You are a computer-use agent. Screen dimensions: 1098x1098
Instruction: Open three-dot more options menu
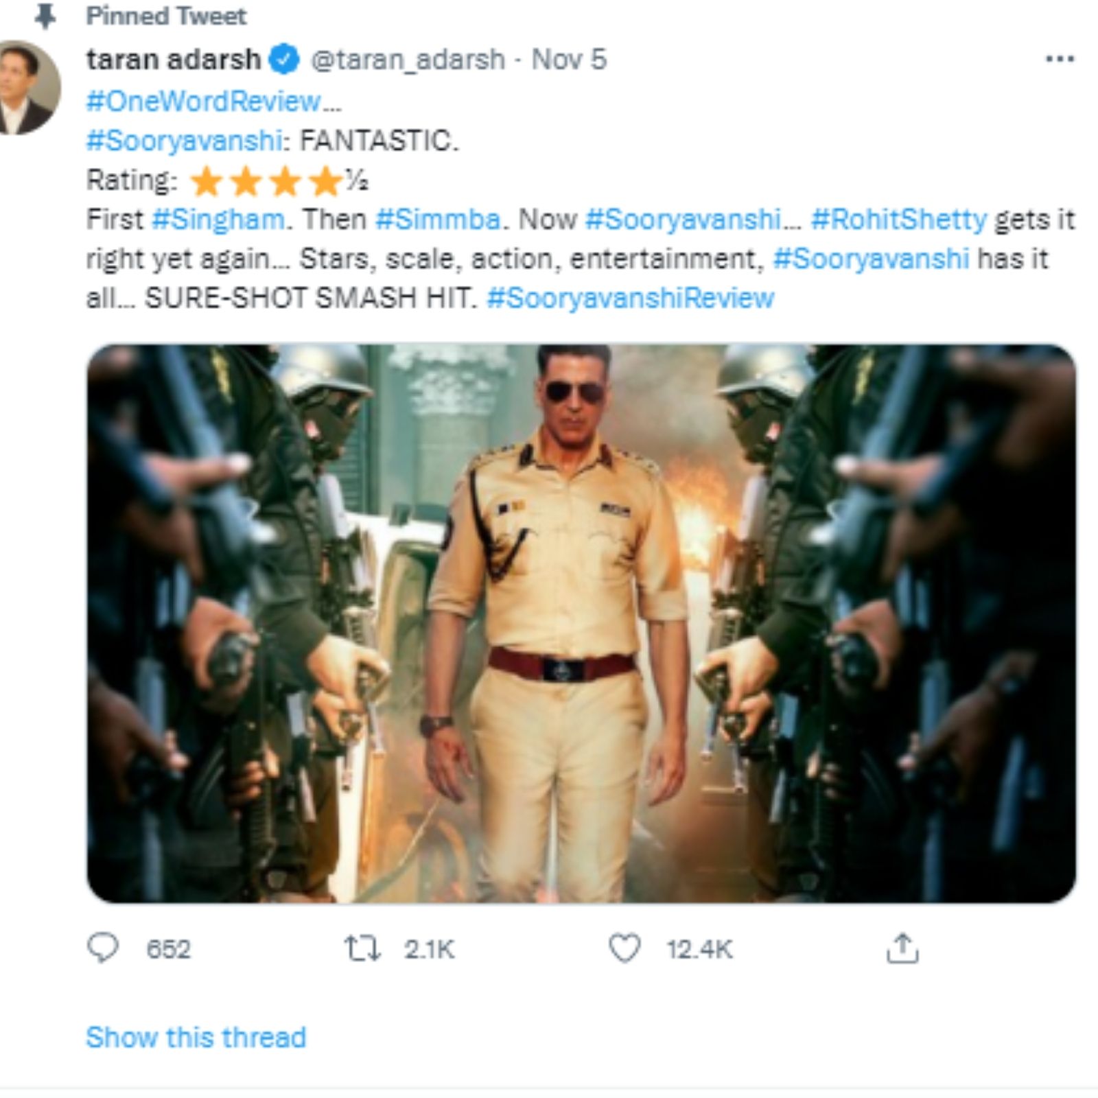pos(1059,60)
